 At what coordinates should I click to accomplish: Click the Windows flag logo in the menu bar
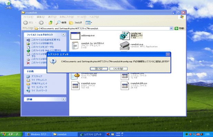pos(182,17)
